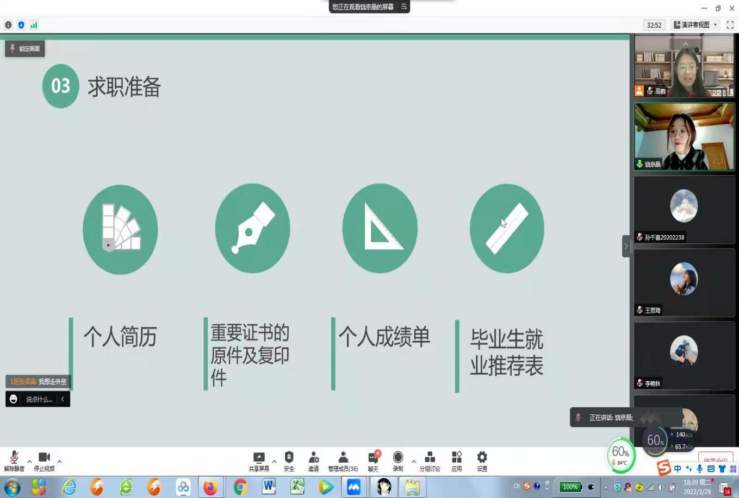This screenshot has height=498, width=739.
Task: Open the 共享屏幕 share screen icon
Action: (x=259, y=458)
